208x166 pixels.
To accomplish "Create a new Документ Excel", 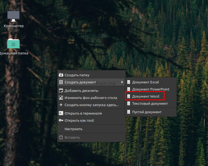I will [145, 82].
